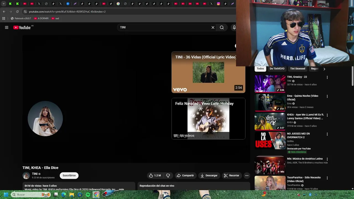Screen dimensions: 354x199
Task: Open more actions three-dot menu below video
Action: click(247, 176)
